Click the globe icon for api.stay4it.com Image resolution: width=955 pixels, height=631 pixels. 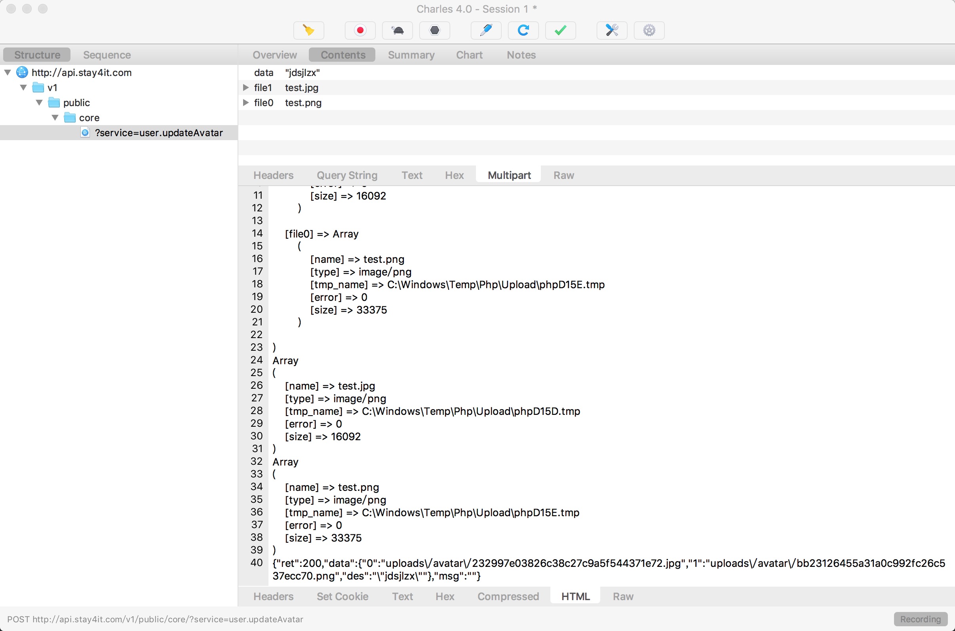point(22,72)
